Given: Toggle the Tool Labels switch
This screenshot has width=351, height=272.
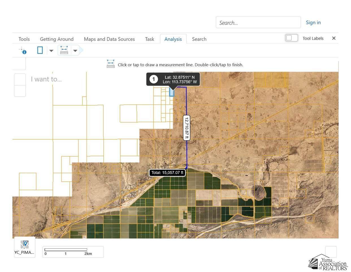Looking at the screenshot, I should 291,38.
